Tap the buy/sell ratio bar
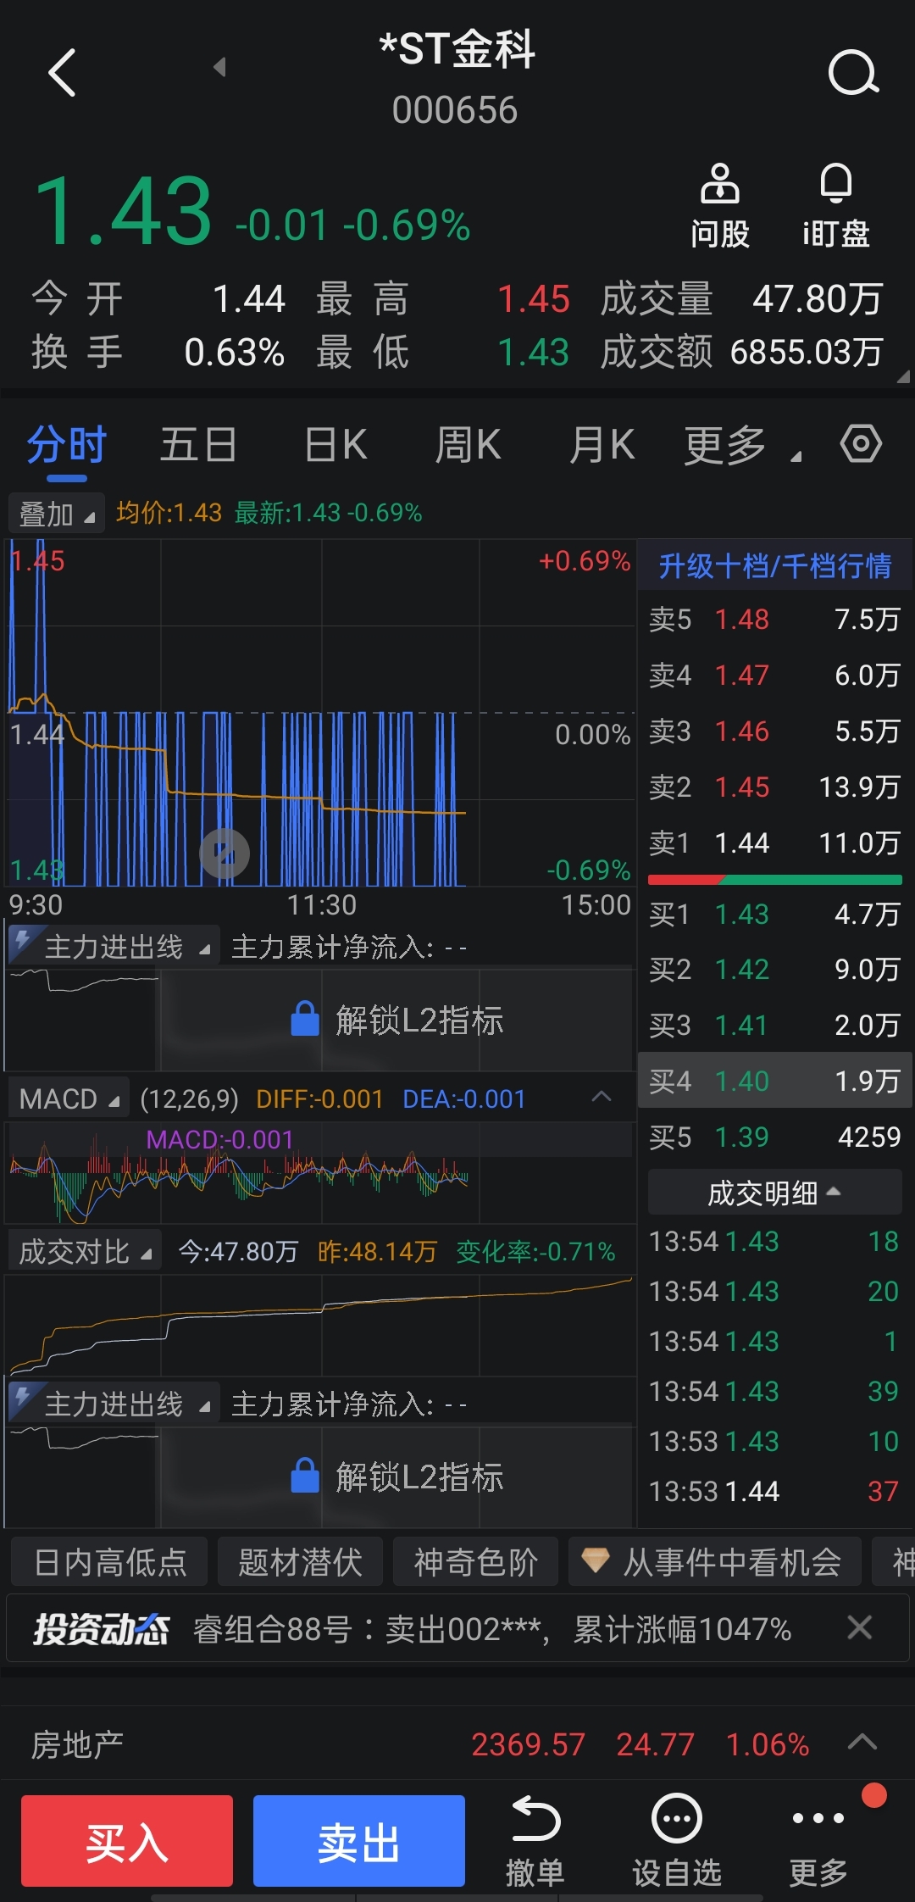Image resolution: width=915 pixels, height=1902 pixels. tap(774, 880)
